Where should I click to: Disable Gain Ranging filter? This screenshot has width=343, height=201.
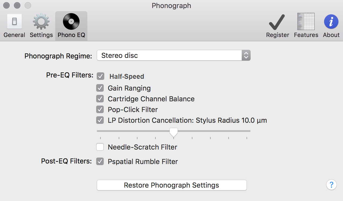coord(100,88)
